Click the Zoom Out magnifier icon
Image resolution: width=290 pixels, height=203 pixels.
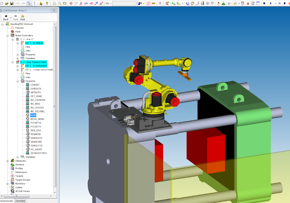(59, 3)
